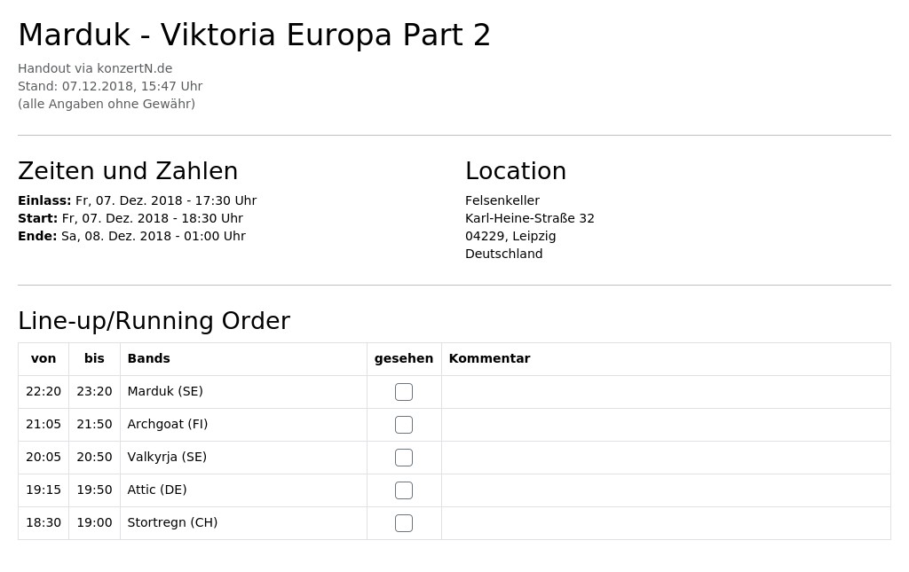Enable the gesehen checkbox for Stortregn (CH)

[404, 523]
